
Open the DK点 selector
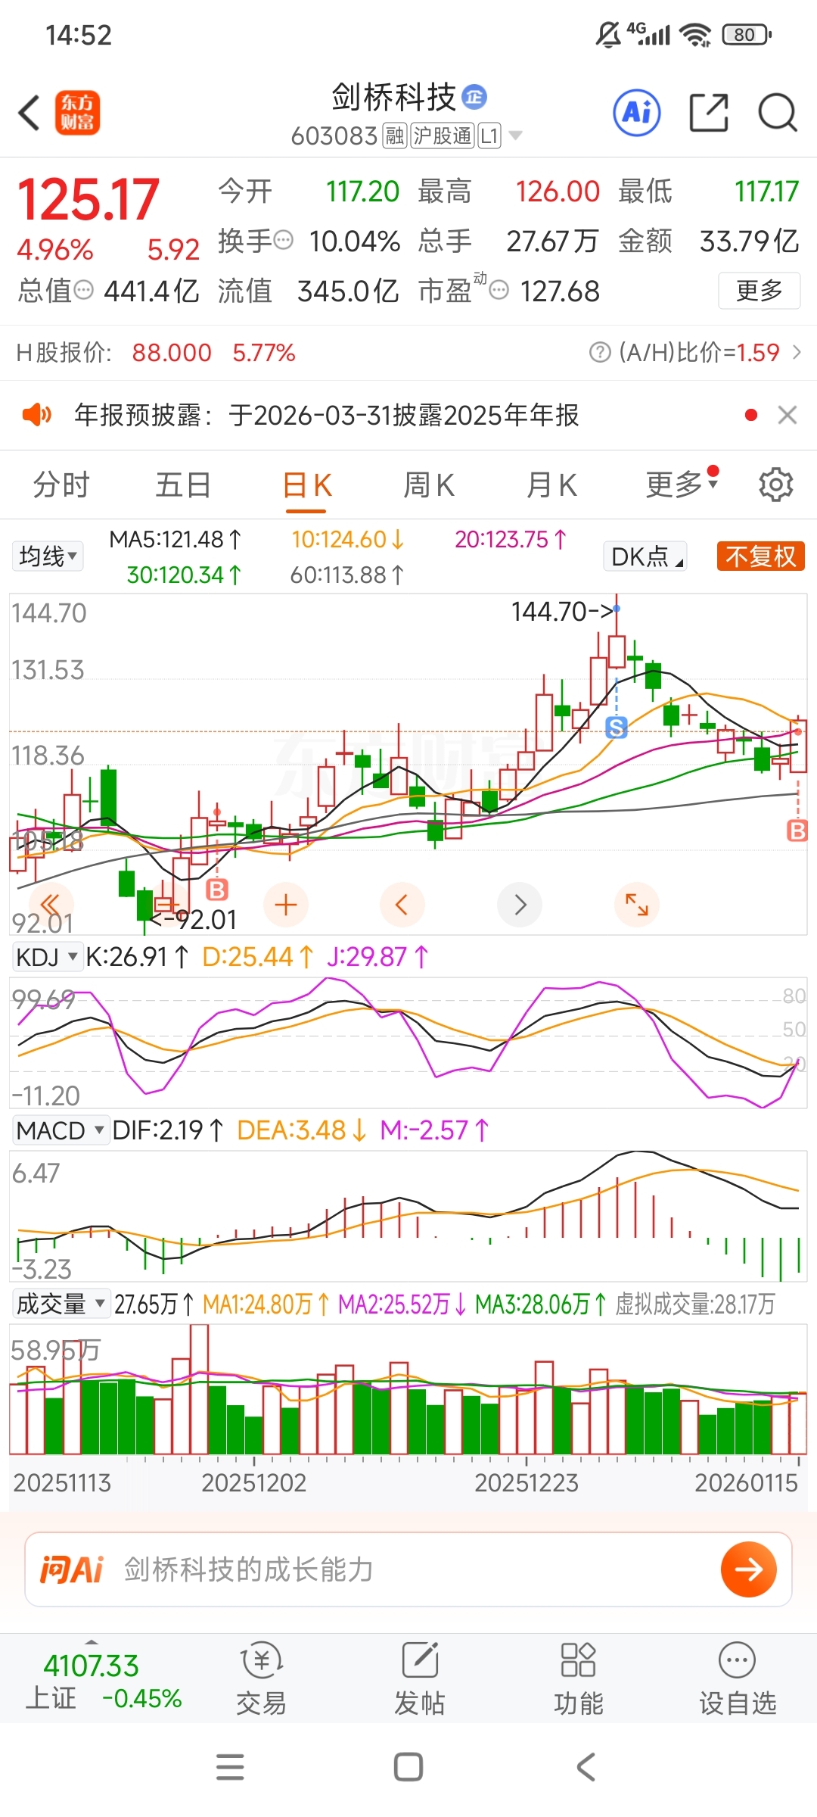pos(645,556)
